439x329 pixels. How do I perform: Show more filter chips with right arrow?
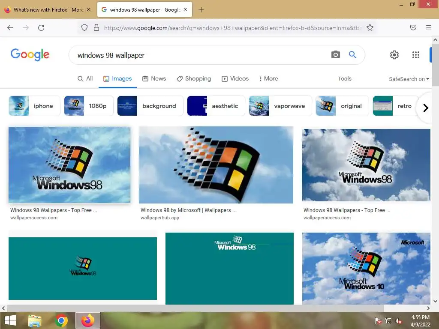point(426,108)
